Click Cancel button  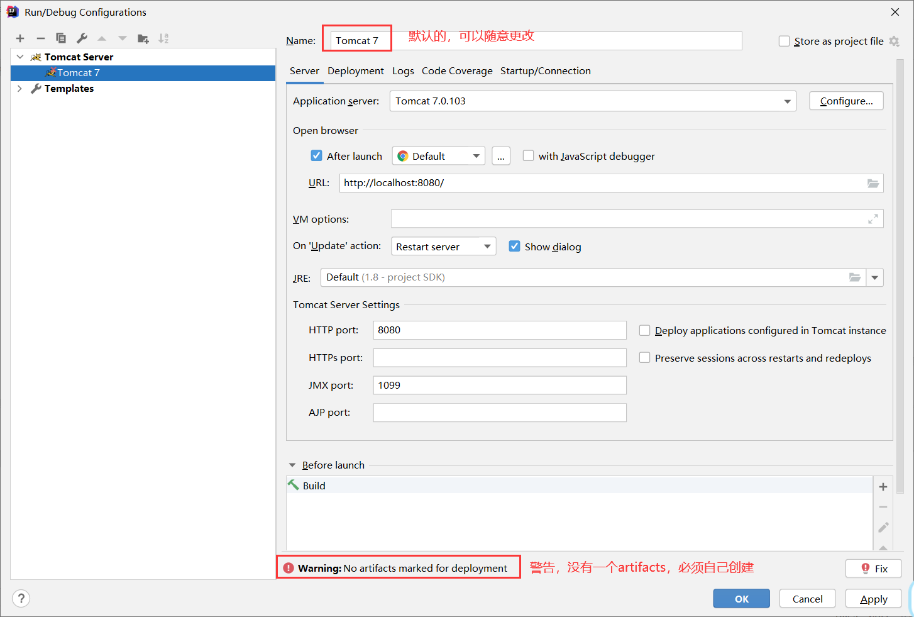807,599
